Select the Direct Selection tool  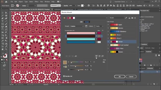[x=6, y=13]
